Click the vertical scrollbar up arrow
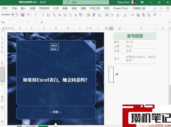The height and width of the screenshot is (127, 171). 170,28
